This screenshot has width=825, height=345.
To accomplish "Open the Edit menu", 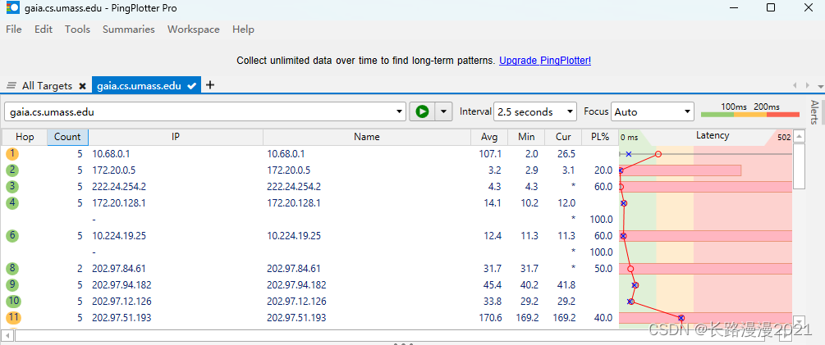I will (44, 30).
